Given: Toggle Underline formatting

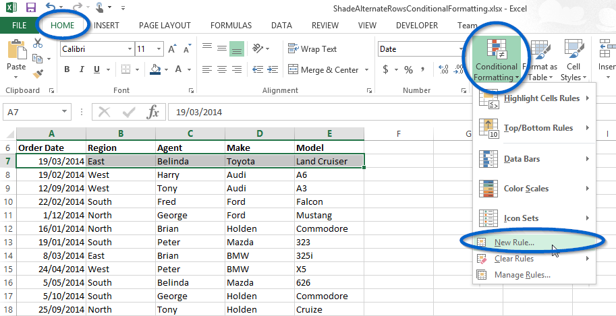Looking at the screenshot, I should (x=96, y=69).
